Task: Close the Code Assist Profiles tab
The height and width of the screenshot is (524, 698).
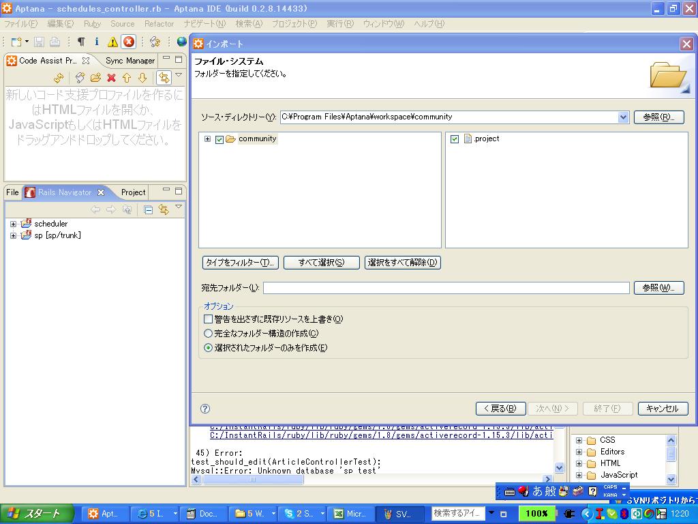Action: click(86, 61)
